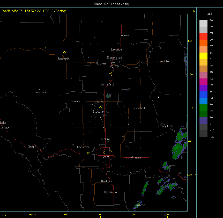Click the asterisk marker above Limestone
Image resolution: width=223 pixels, height=218 pixels.
(x=40, y=90)
